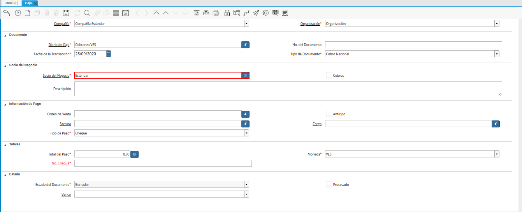
Task: Open the magnifying glass search icon
Action: 87,13
